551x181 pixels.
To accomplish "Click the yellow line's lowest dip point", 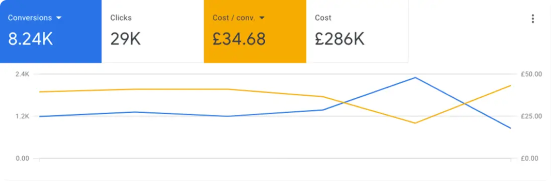I will pyautogui.click(x=415, y=123).
